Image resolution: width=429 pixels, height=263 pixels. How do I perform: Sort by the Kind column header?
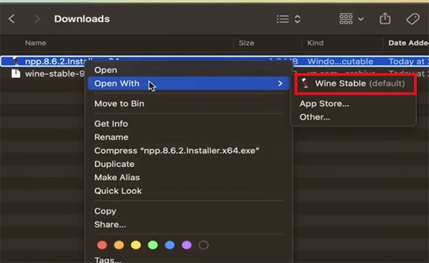tap(315, 43)
